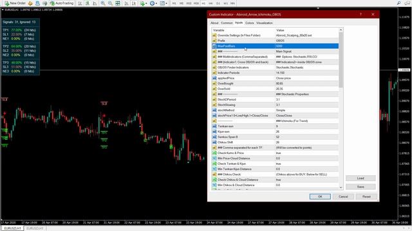Select the H4 timeframe
The height and width of the screenshot is (231, 412).
[211, 3]
